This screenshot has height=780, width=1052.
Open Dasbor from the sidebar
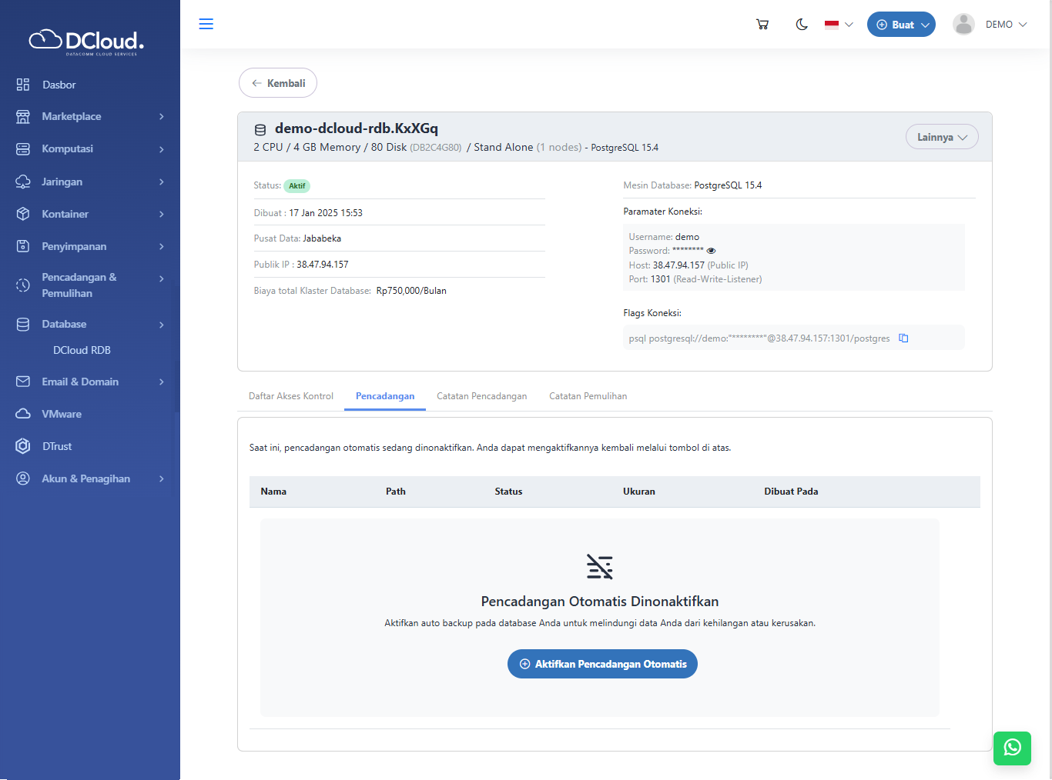59,85
